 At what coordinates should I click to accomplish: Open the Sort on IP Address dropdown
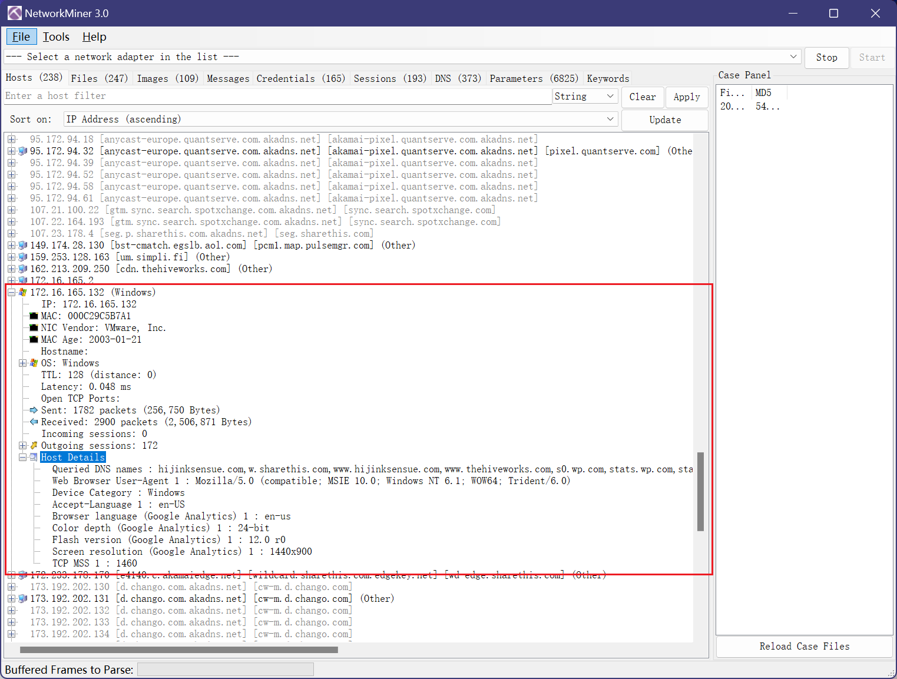610,119
